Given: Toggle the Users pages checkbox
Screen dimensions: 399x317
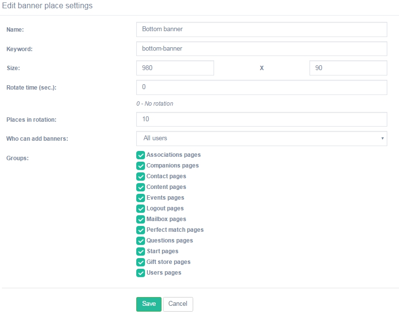Looking at the screenshot, I should click(141, 273).
